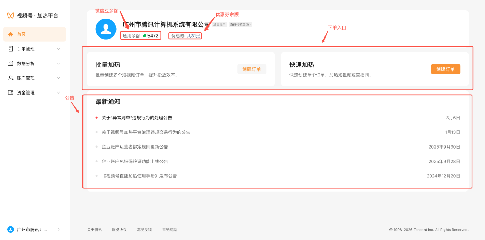The image size is (485, 240).
Task: Open notice 企业账户运营者绑定规则更新公告
Action: [135, 147]
